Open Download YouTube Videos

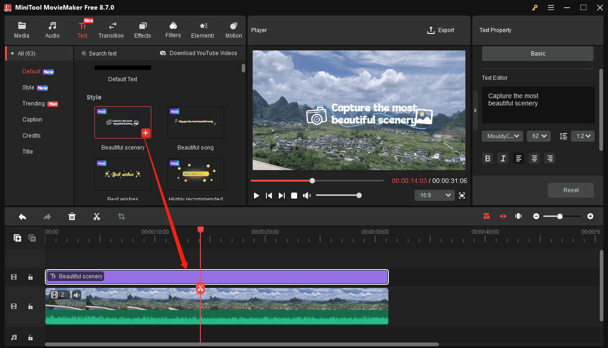coord(199,53)
